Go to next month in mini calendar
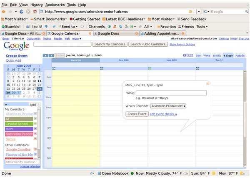 point(39,66)
